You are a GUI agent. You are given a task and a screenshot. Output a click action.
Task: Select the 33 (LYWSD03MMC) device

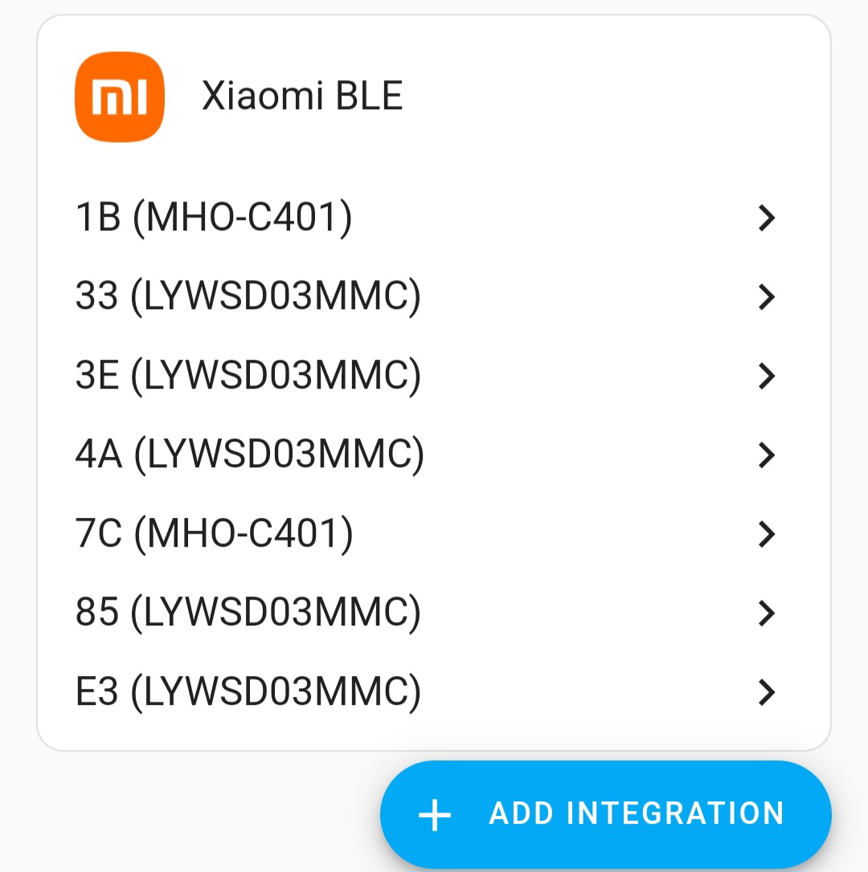pos(434,295)
